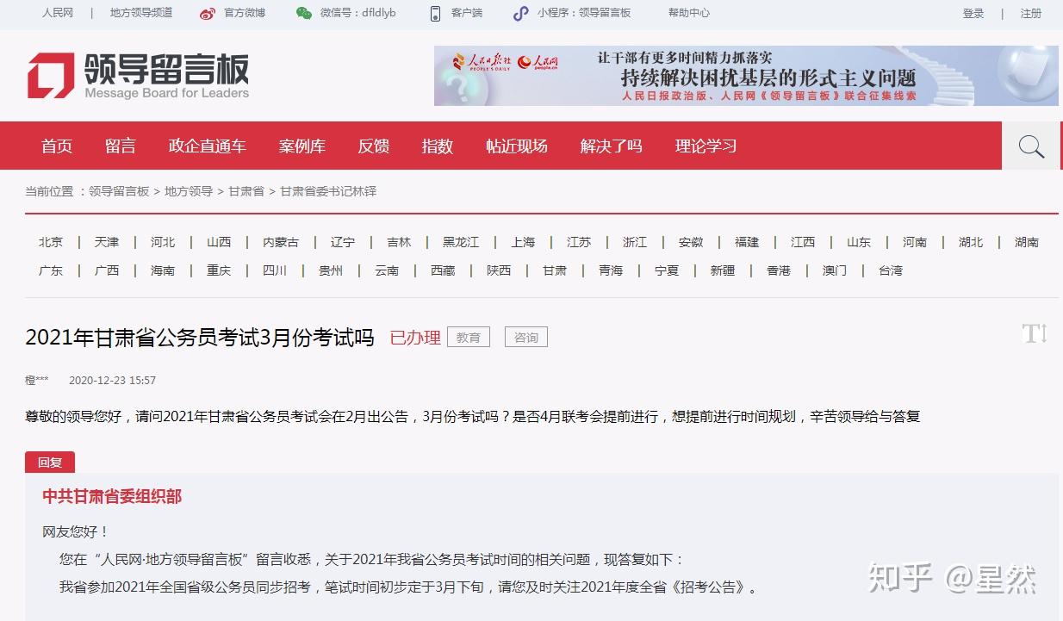Image resolution: width=1063 pixels, height=621 pixels.
Task: Click the 咨询 tag button
Action: pos(526,338)
